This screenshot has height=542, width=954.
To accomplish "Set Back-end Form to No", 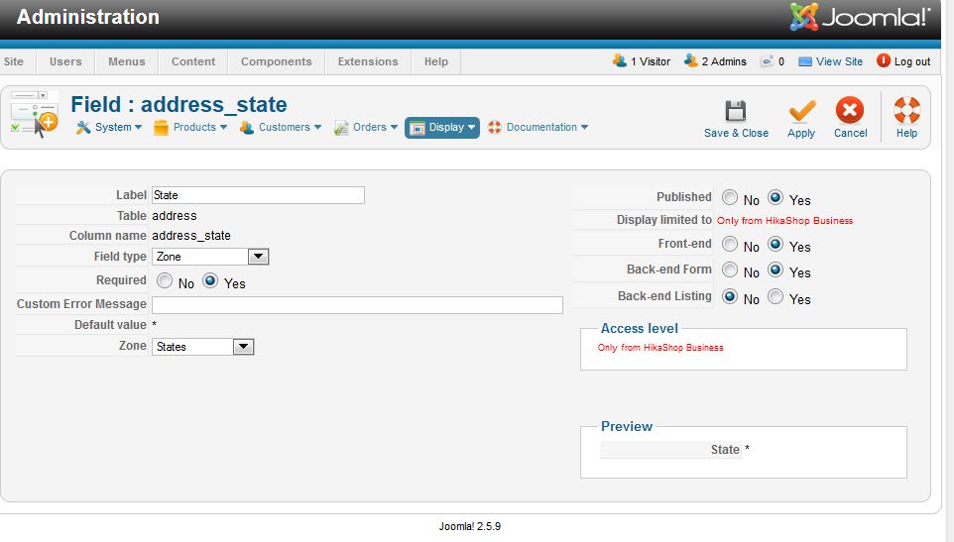I will pyautogui.click(x=730, y=270).
